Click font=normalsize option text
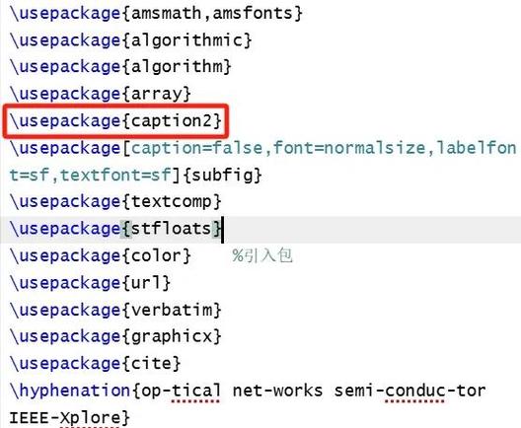521x428 pixels. 349,147
